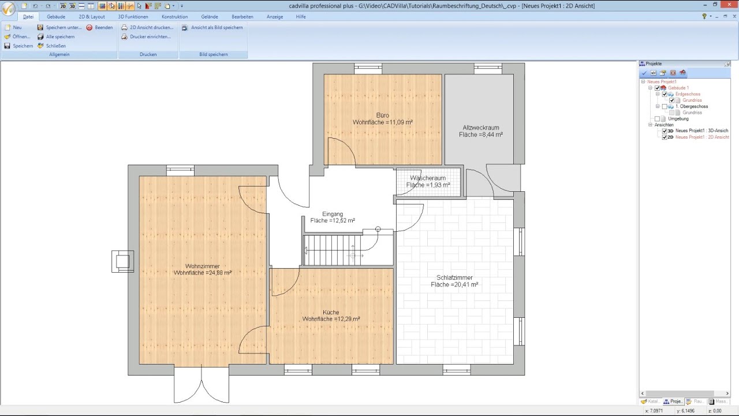
Task: Switch to the Raum panel tab at bottom
Action: [x=696, y=402]
